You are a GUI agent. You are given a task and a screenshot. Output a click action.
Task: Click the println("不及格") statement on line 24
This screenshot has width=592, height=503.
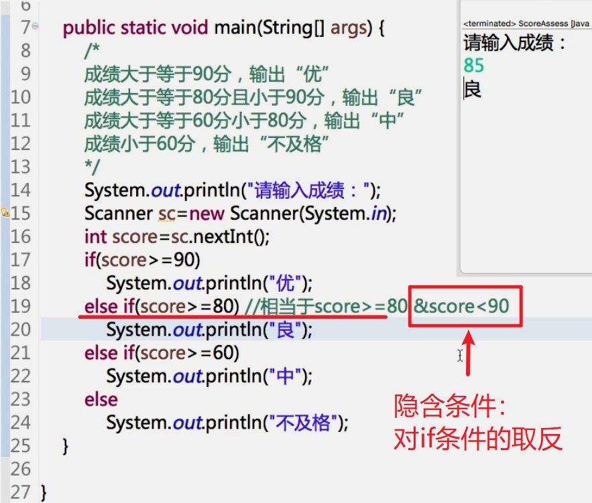pyautogui.click(x=227, y=423)
